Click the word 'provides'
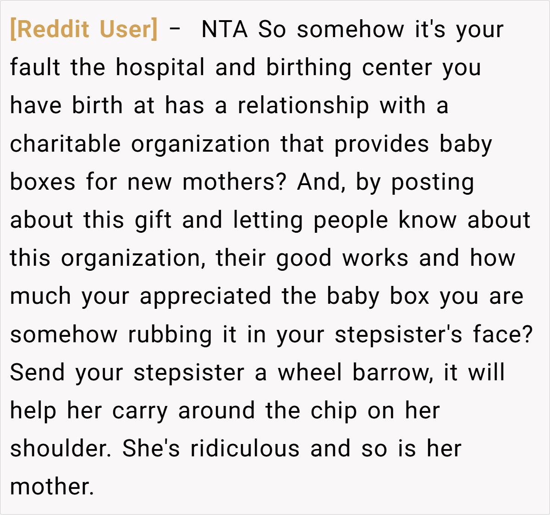550x515 pixels. [381, 144]
